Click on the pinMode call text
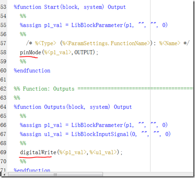Image resolution: width=195 pixels, height=178 pixels. pyautogui.click(x=59, y=52)
